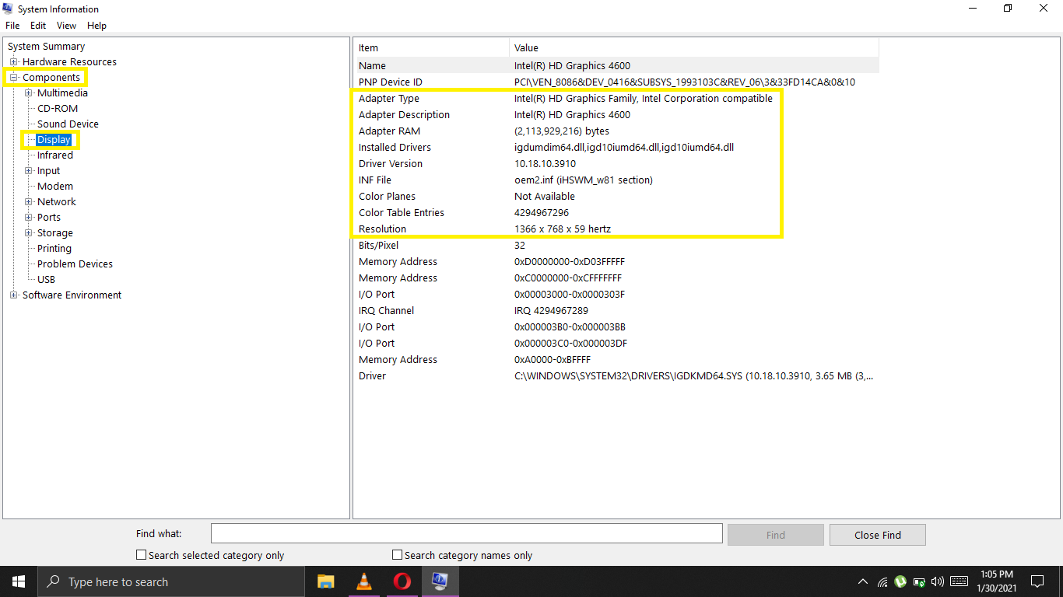Enable Search selected category only checkbox

tap(141, 555)
